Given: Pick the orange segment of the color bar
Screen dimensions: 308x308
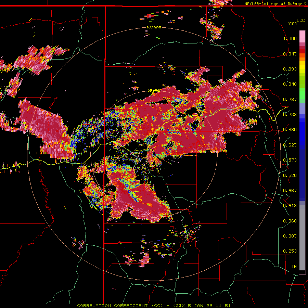Looking at the screenshot, I should click(302, 59).
